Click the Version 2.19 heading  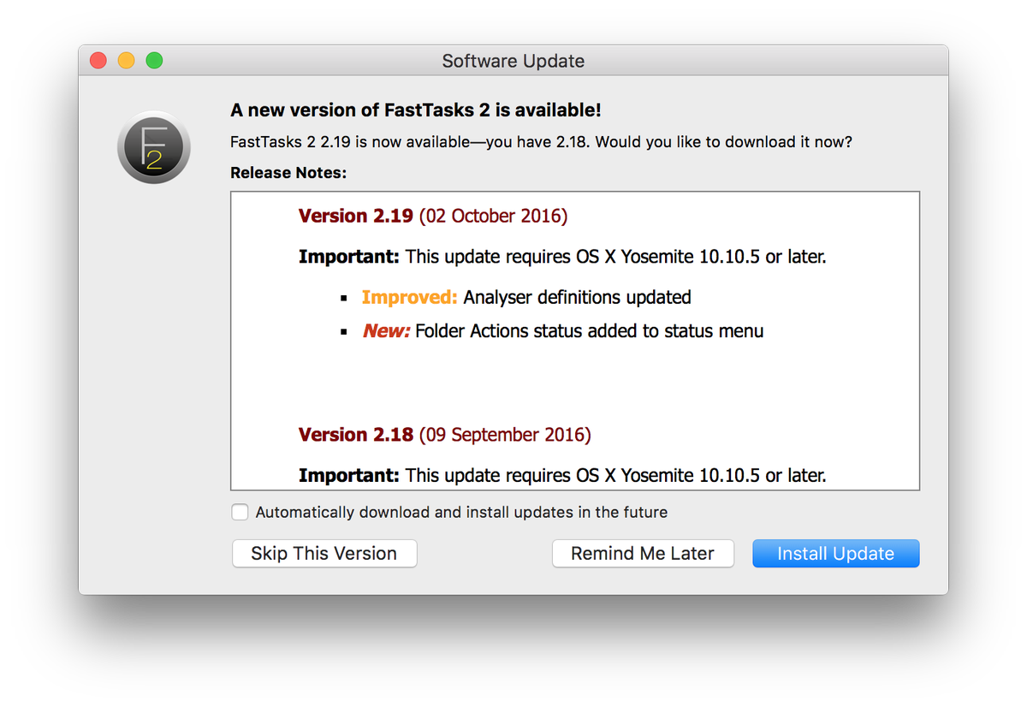pyautogui.click(x=356, y=216)
